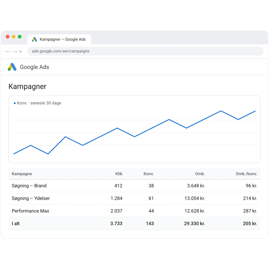This screenshot has height=269, width=269.
Task: Click the 'Konv. · seneste 30 dage' legend label
Action: click(39, 103)
